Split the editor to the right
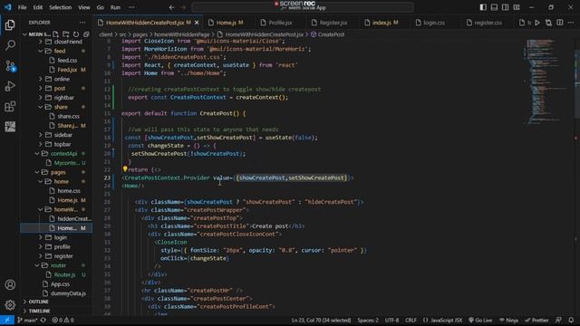580x326 pixels. (x=560, y=23)
